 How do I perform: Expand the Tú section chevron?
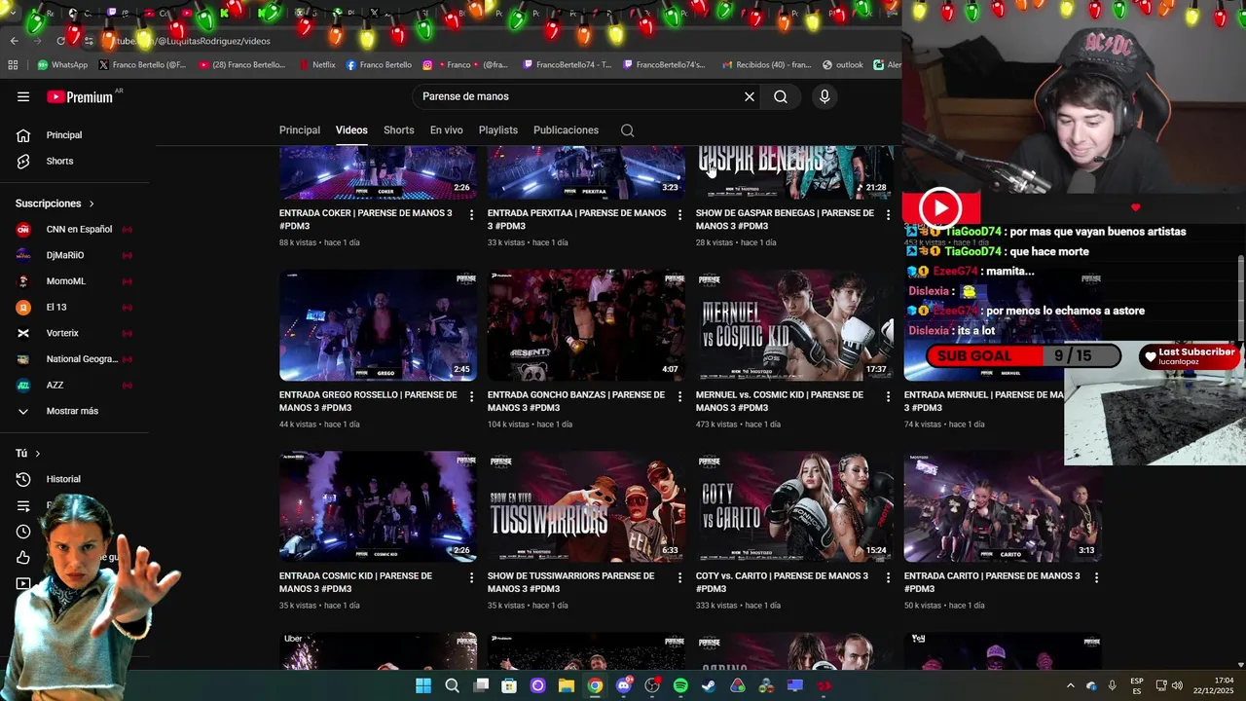click(38, 454)
